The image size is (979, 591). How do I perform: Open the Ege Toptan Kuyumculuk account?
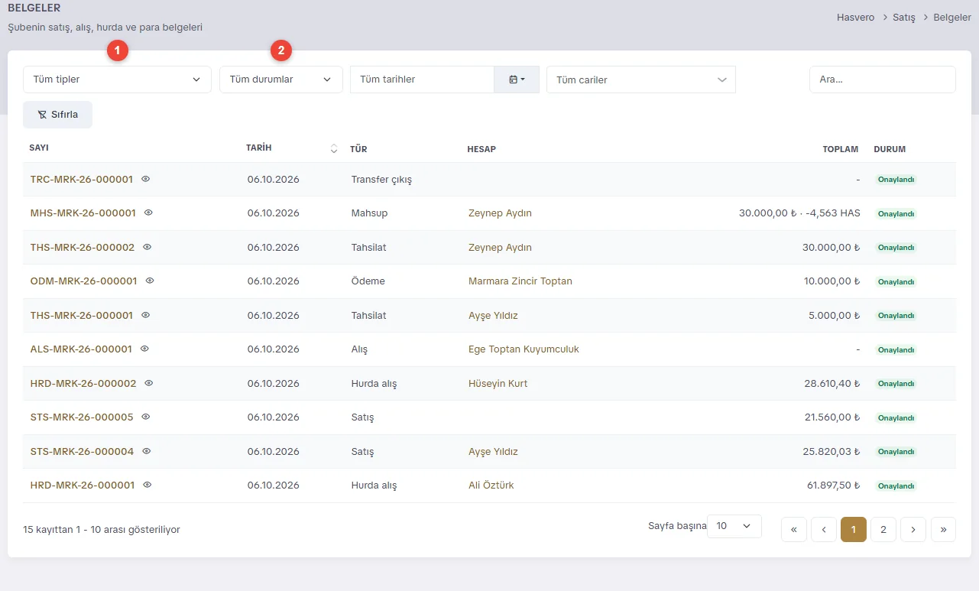click(524, 349)
